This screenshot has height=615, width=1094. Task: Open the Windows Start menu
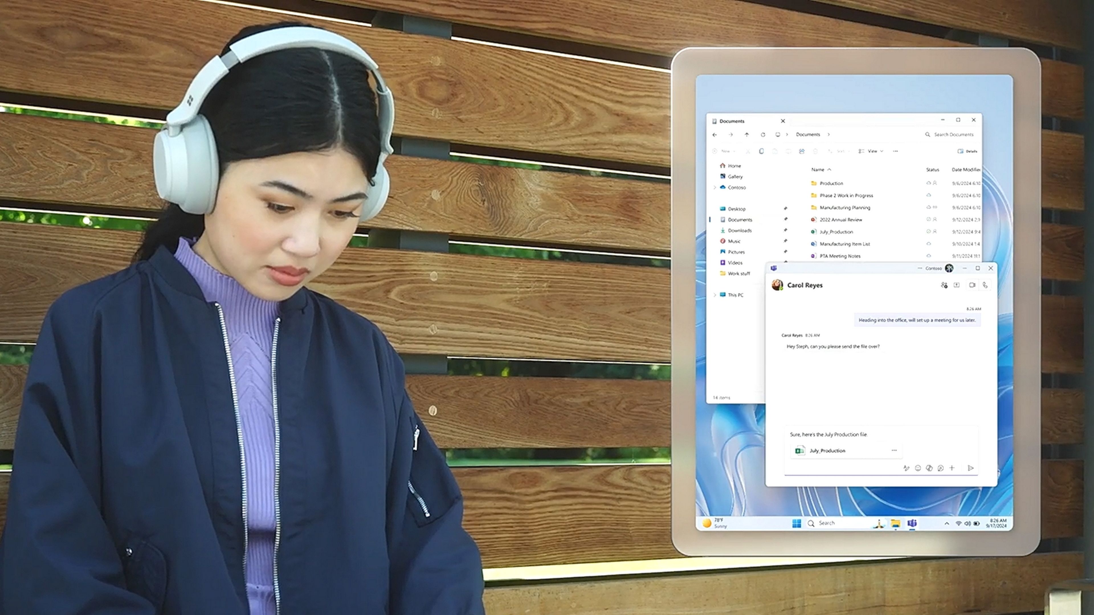[796, 523]
